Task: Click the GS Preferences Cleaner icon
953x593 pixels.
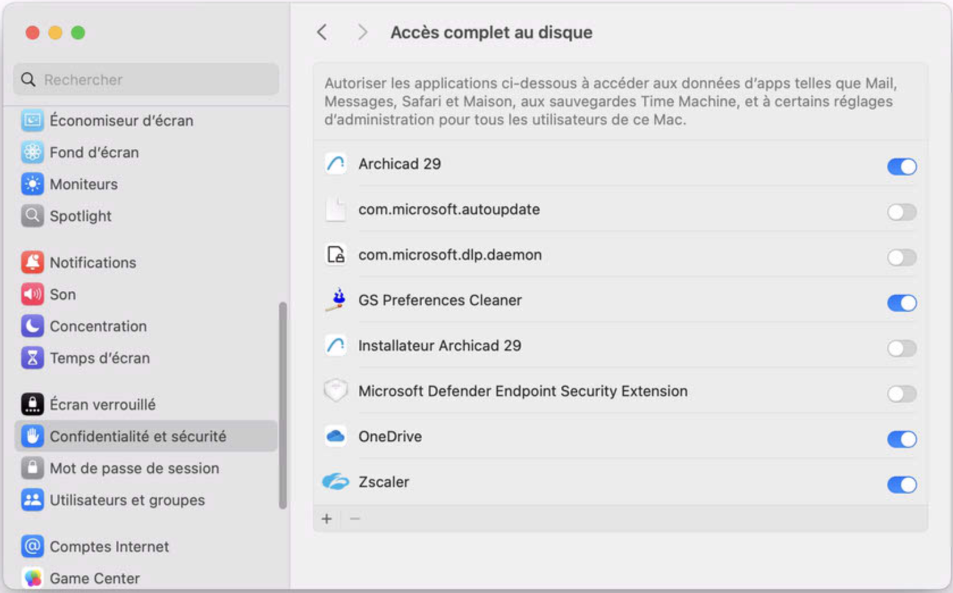Action: click(337, 300)
